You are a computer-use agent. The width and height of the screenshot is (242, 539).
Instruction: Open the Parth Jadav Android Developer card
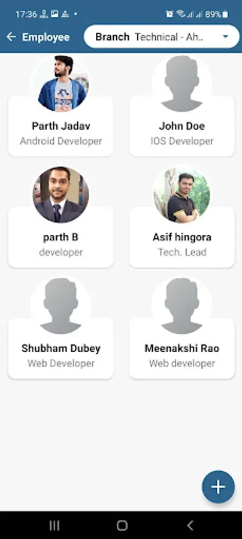[x=61, y=126]
